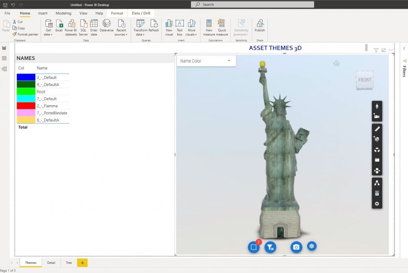
Task: Click the selection box button with 7 badge
Action: click(x=254, y=247)
